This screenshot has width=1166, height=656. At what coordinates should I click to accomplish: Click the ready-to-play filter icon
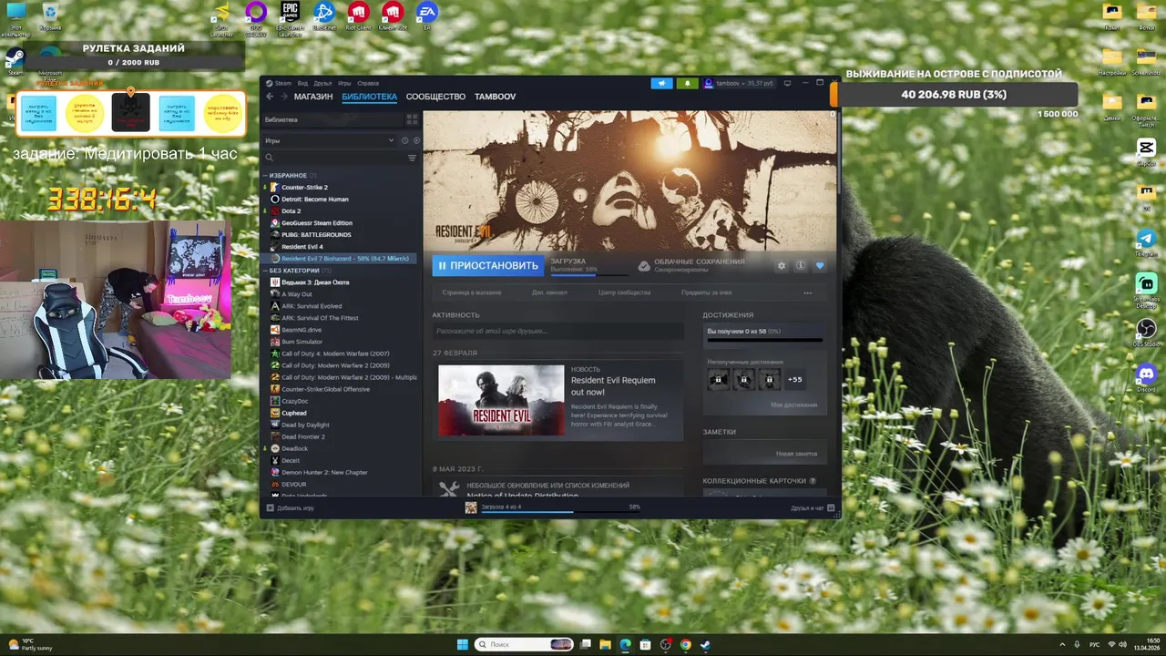(416, 140)
